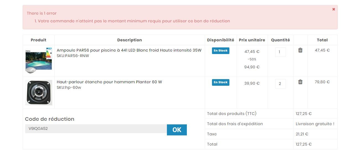Click the quantity field of the PAR56 bulb
Viewport: 364px width, 153px height.
click(x=280, y=52)
